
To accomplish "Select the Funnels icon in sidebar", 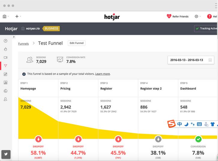I will tap(6, 66).
